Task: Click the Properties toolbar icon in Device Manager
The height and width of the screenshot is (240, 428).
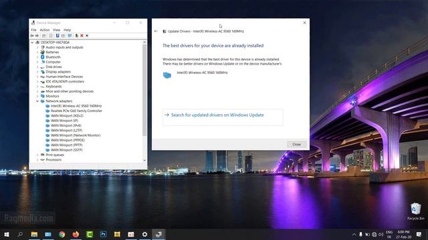Action: tap(51, 35)
